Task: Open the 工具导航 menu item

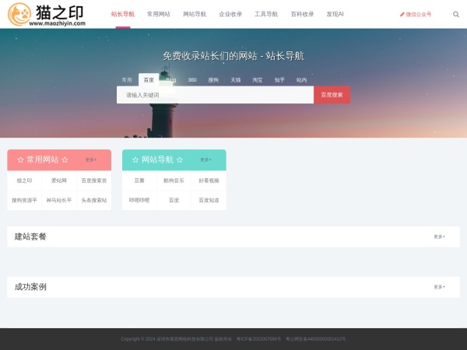Action: point(266,14)
